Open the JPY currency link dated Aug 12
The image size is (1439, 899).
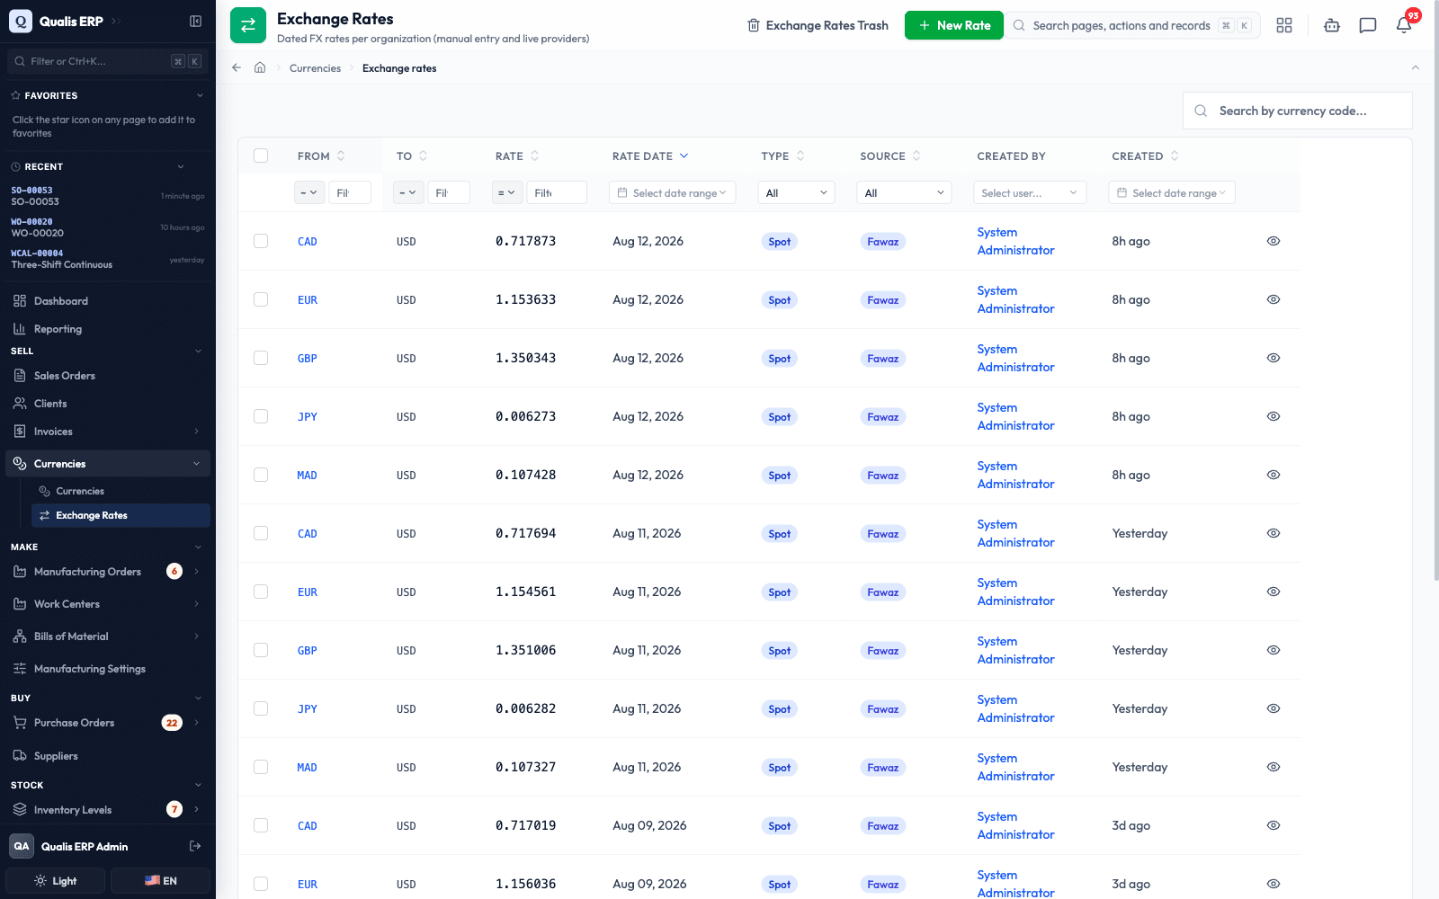coord(308,416)
